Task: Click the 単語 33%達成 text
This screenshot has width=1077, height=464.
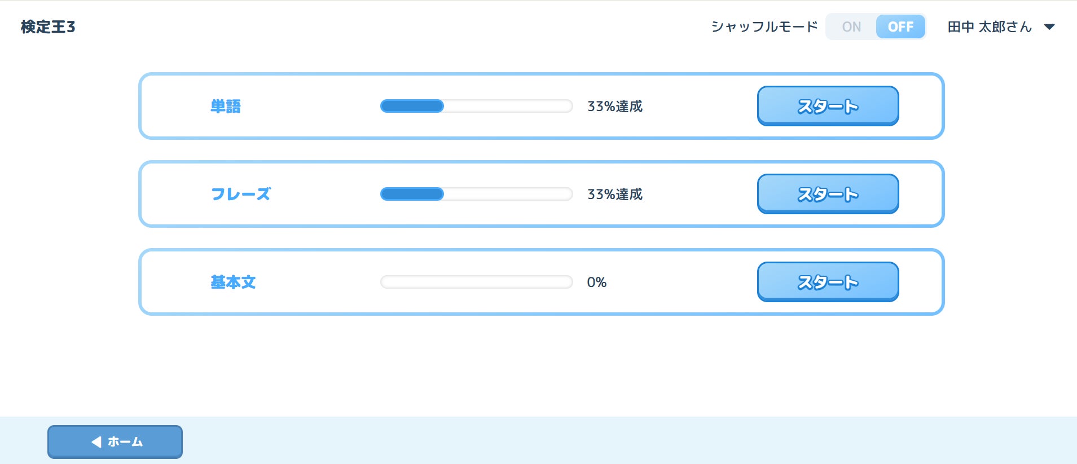Action: [615, 107]
